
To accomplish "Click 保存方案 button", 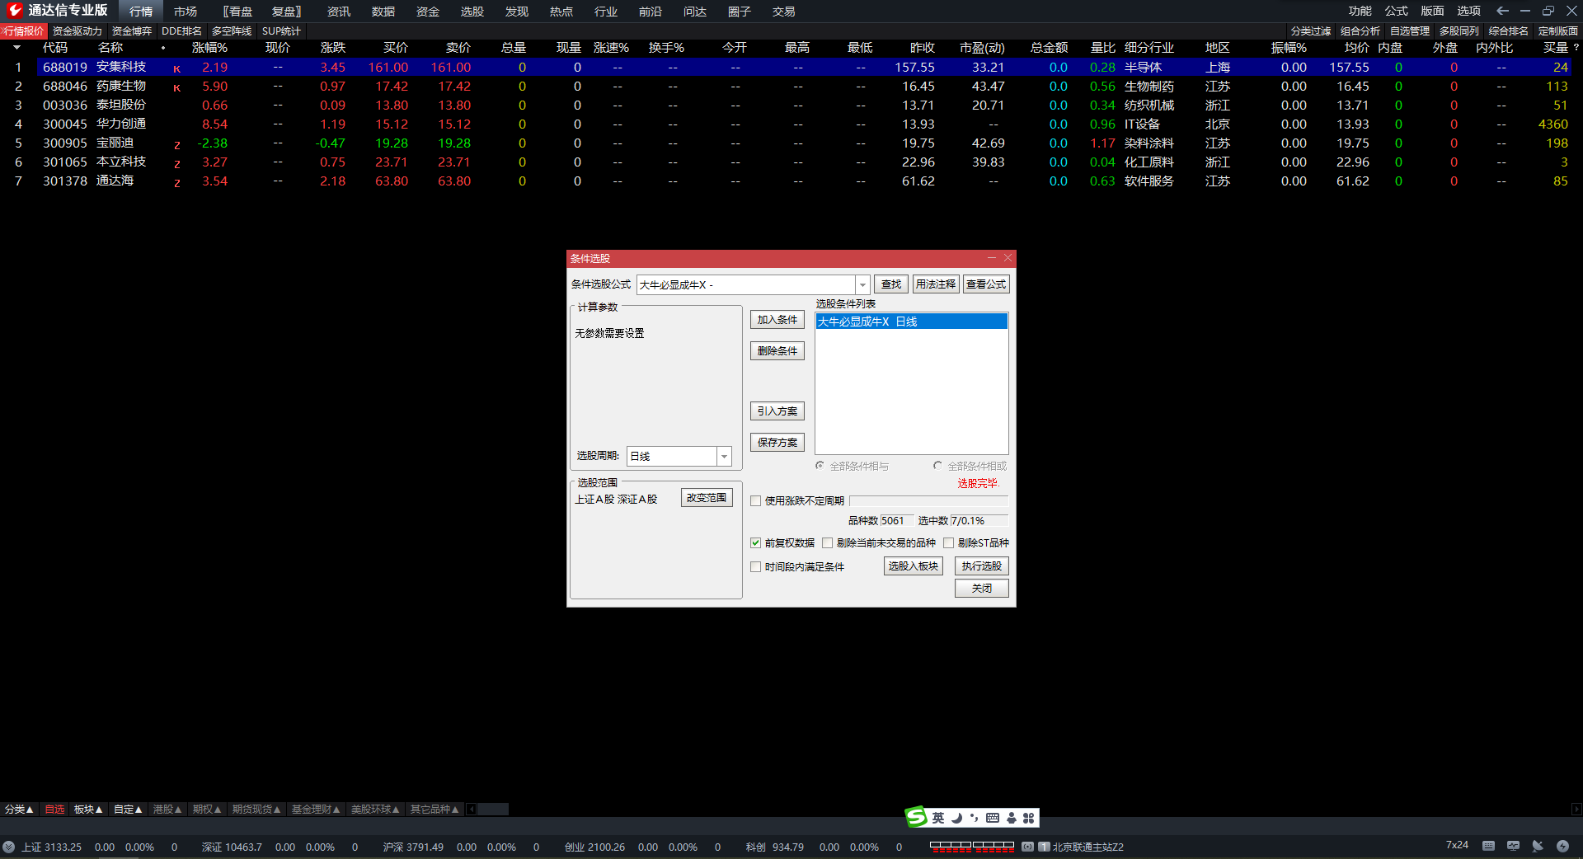I will pyautogui.click(x=777, y=443).
